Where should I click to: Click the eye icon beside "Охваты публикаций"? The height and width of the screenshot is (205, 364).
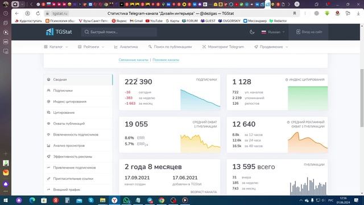(x=48, y=124)
